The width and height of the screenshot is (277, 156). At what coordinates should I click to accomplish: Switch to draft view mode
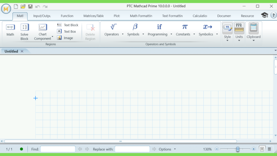point(269,149)
